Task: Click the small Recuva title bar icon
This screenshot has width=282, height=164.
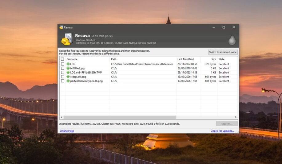Action: tap(61, 27)
